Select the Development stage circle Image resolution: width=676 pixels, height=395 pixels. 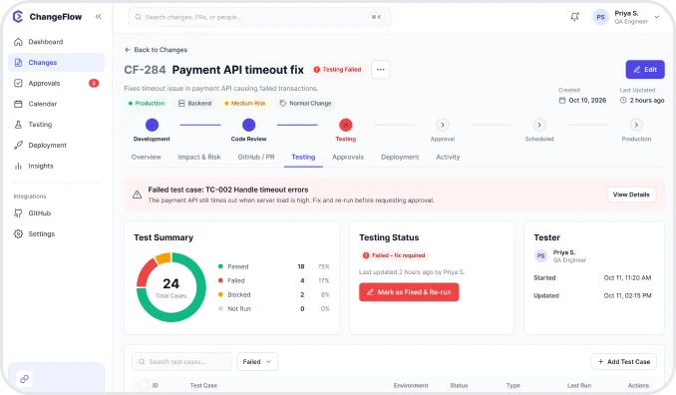pyautogui.click(x=152, y=125)
